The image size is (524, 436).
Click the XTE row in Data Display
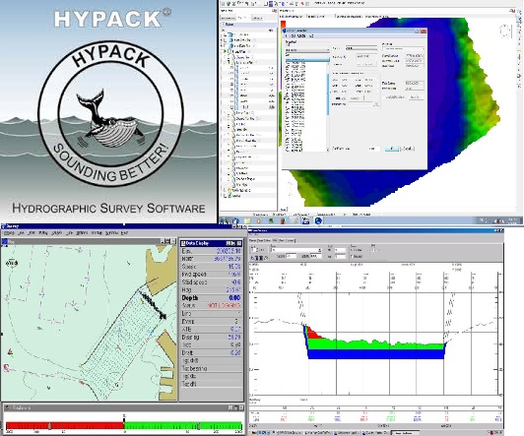pos(211,329)
